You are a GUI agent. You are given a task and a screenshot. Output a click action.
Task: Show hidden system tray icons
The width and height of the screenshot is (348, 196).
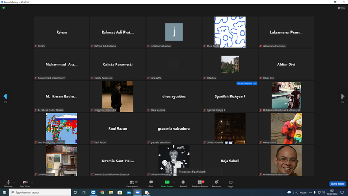tap(310, 192)
